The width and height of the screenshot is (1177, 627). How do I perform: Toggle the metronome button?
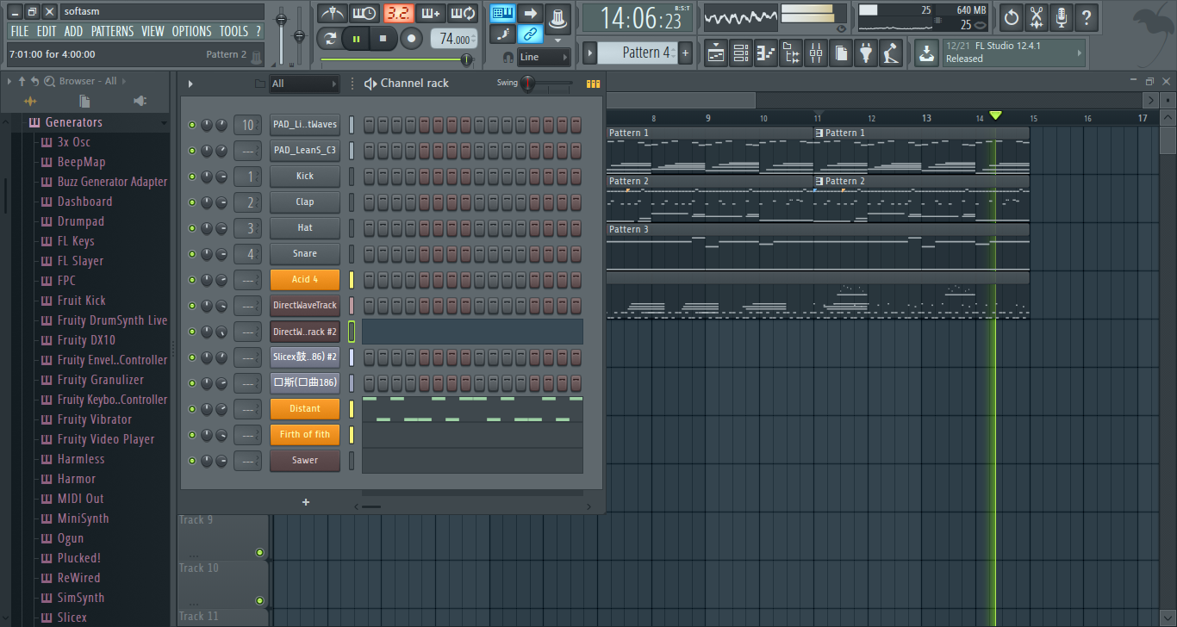click(x=333, y=14)
